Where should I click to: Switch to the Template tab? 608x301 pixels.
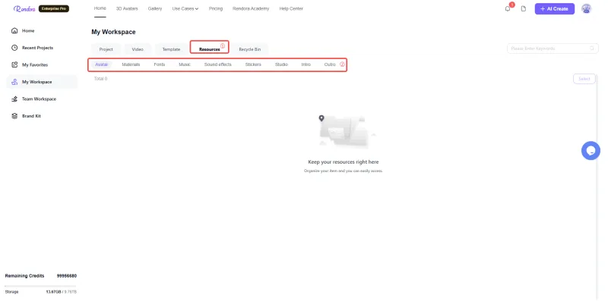point(171,49)
